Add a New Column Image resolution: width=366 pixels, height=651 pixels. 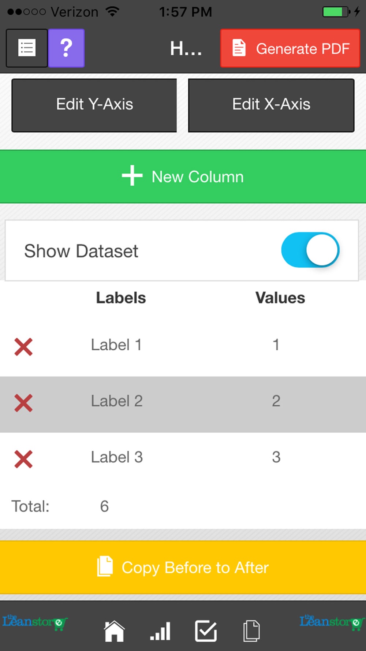[183, 176]
